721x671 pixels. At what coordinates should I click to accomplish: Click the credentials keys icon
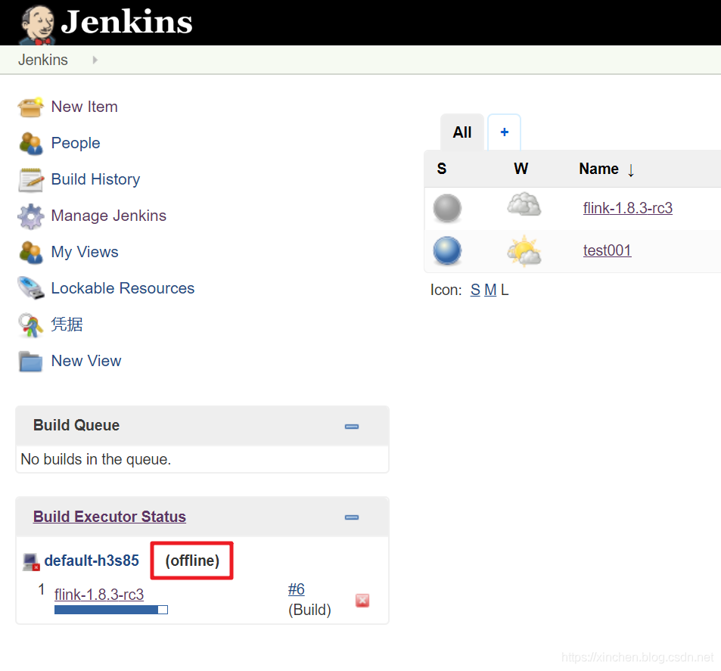coord(30,325)
